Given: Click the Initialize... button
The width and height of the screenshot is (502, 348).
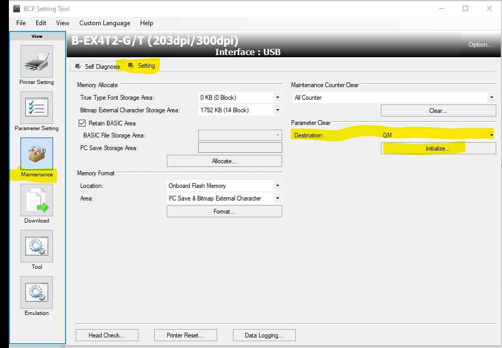Looking at the screenshot, I should pyautogui.click(x=439, y=149).
